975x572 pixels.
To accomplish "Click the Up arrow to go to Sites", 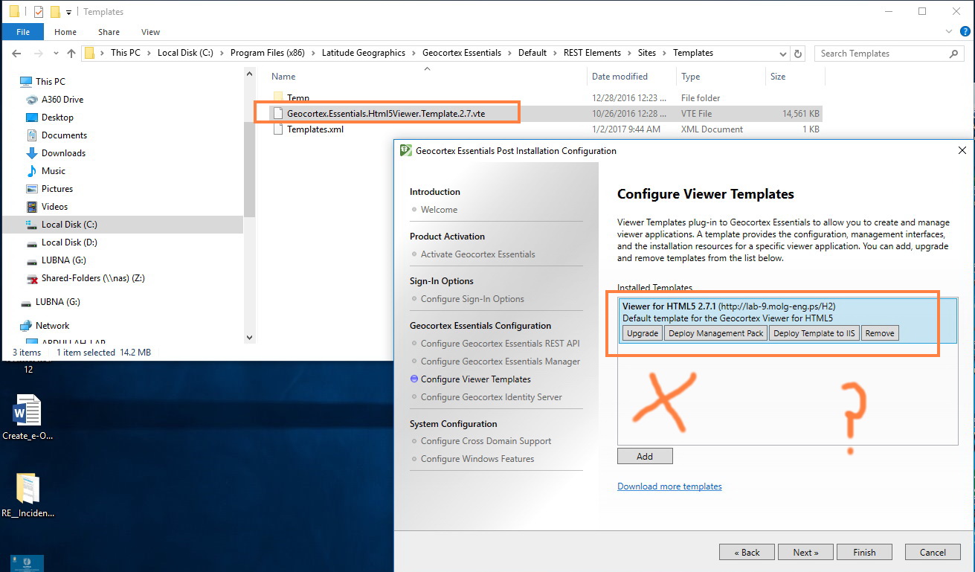I will pos(71,54).
